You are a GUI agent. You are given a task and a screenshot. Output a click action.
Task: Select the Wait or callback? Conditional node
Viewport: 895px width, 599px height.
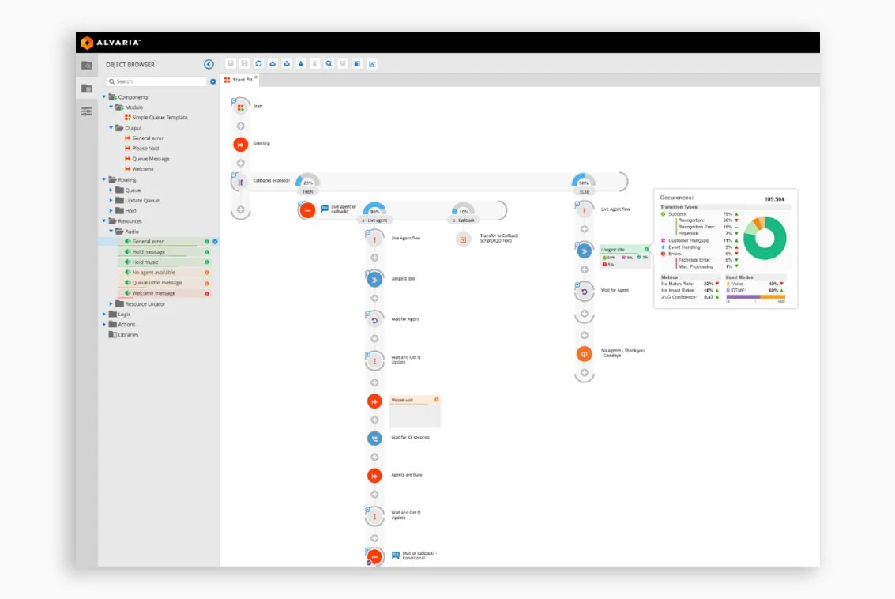tap(374, 556)
